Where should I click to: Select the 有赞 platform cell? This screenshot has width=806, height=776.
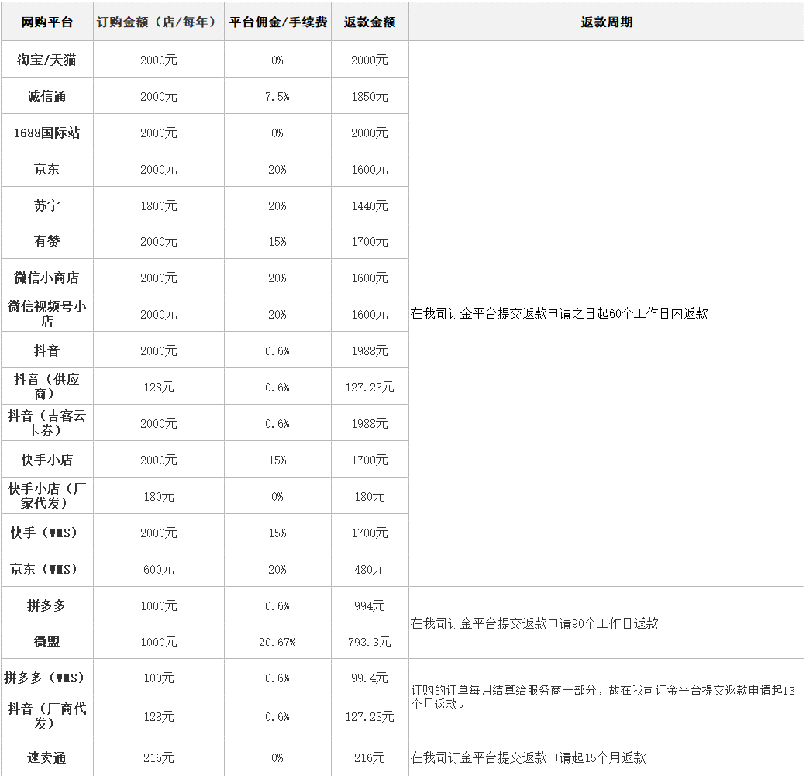tap(46, 241)
